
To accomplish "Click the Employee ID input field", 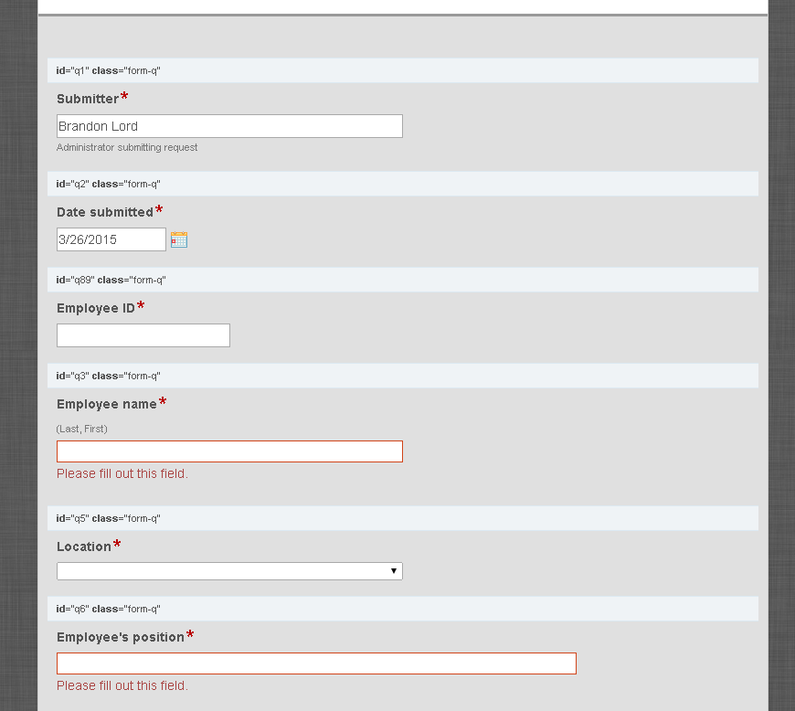I will tap(143, 335).
